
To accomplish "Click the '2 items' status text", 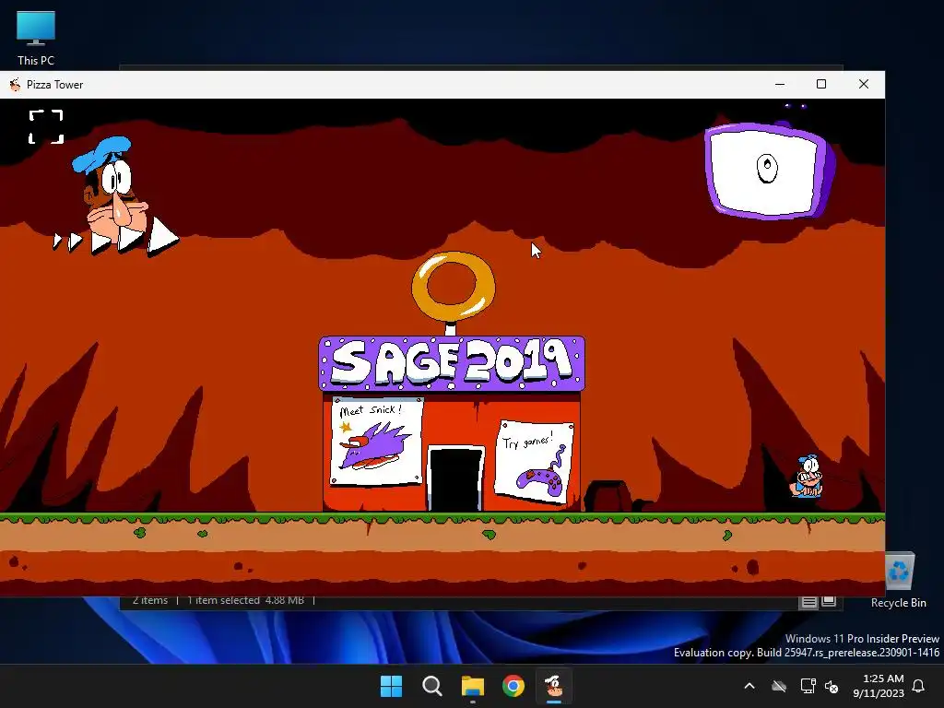I will click(150, 600).
